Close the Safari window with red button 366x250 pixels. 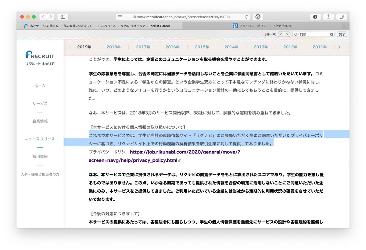(x=22, y=17)
